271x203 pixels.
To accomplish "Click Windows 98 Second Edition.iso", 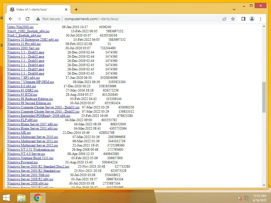I will coord(29,103).
